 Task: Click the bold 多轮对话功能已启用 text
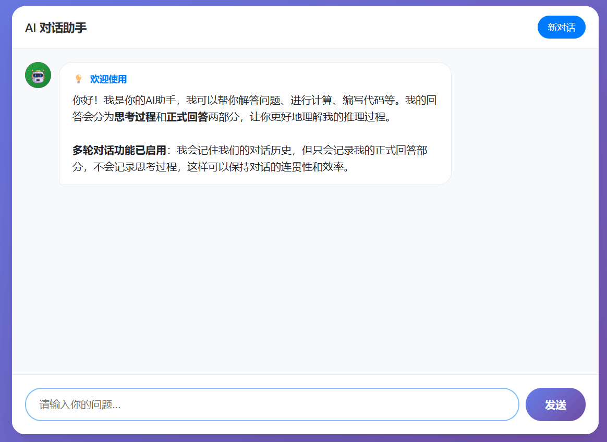(119, 151)
